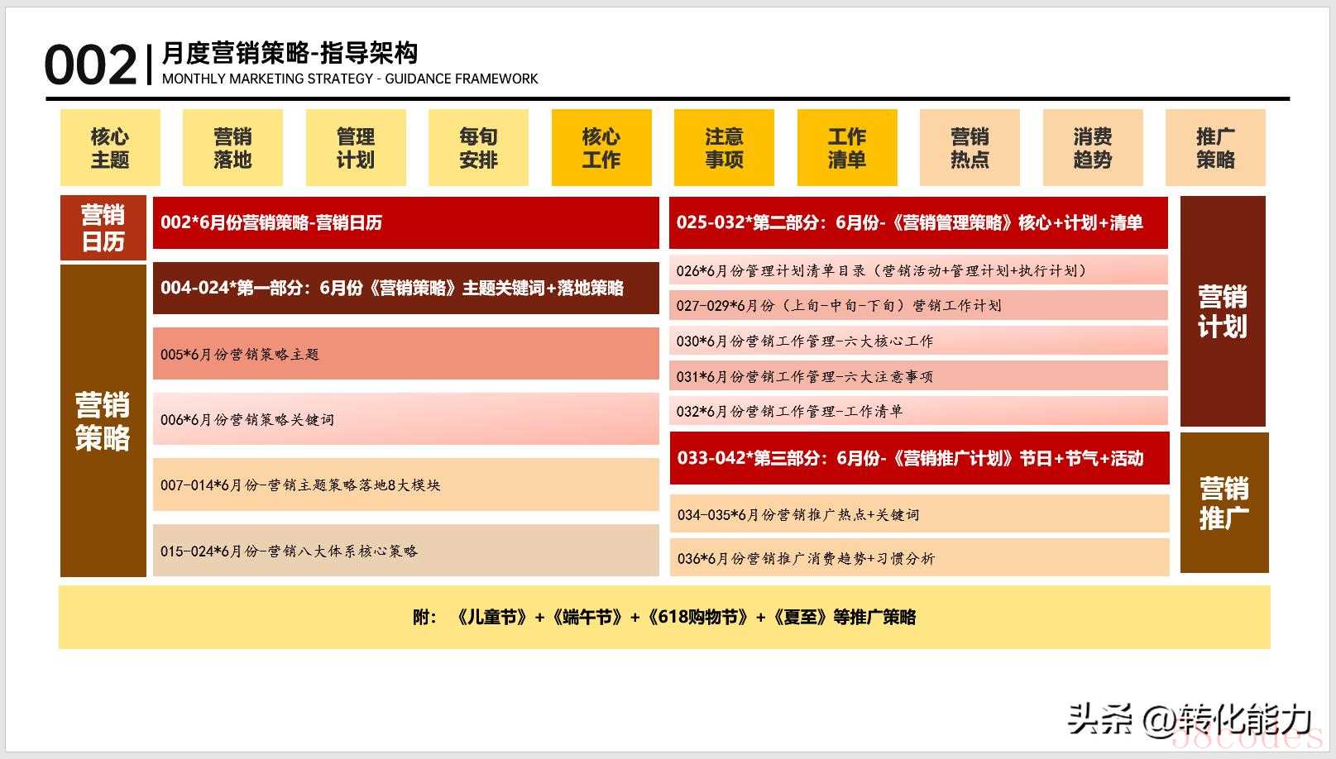Click the 032*工作清单 row

pyautogui.click(x=919, y=411)
